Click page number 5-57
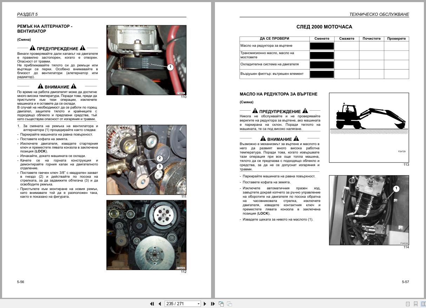The height and width of the screenshot is (308, 426). pos(405,282)
